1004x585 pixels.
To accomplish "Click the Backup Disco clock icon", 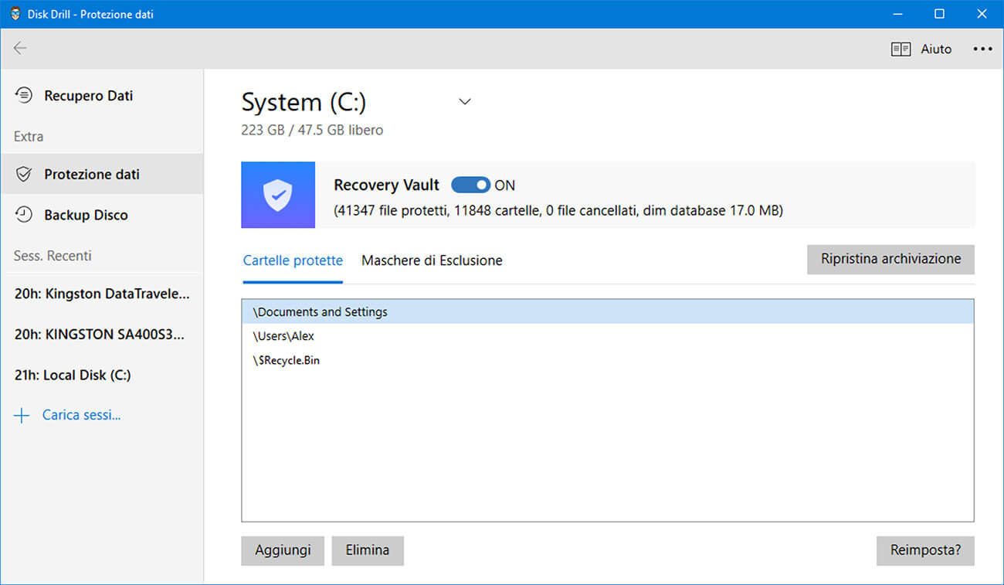I will pyautogui.click(x=24, y=215).
